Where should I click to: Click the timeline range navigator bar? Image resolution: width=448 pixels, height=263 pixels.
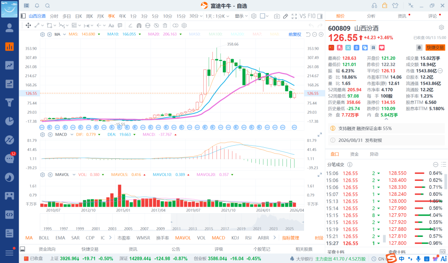[172, 222]
